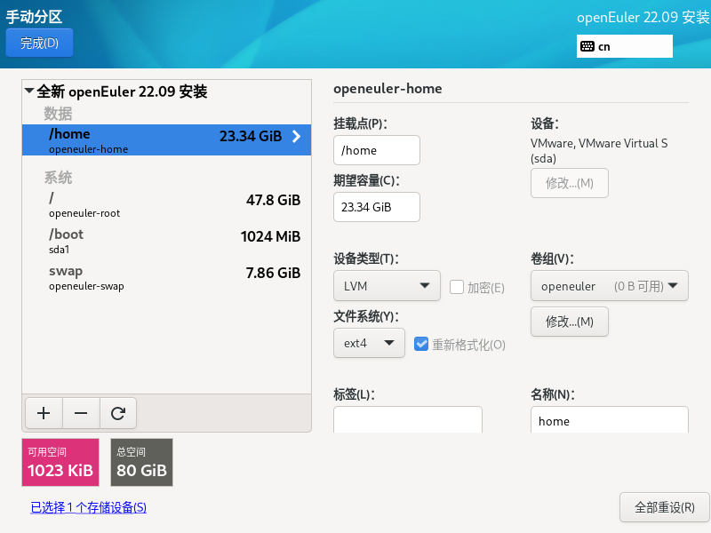Select the / openeuler-root partition row
This screenshot has width=711, height=533.
166,205
